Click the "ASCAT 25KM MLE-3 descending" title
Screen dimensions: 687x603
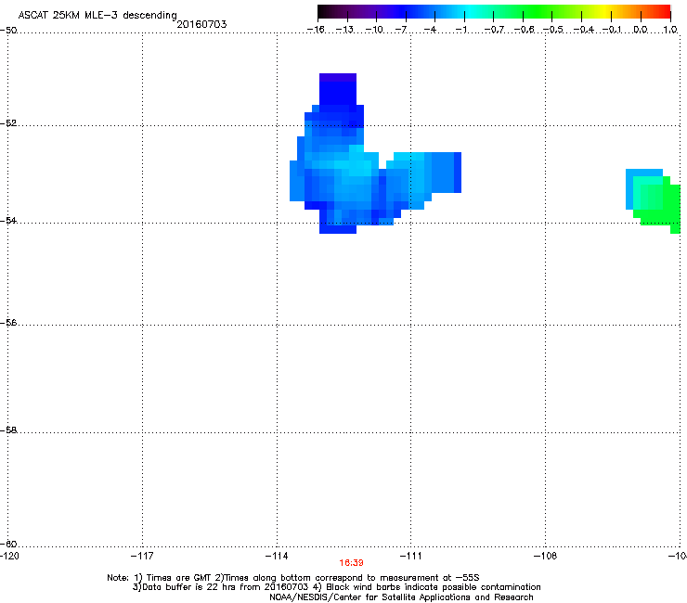coord(97,16)
